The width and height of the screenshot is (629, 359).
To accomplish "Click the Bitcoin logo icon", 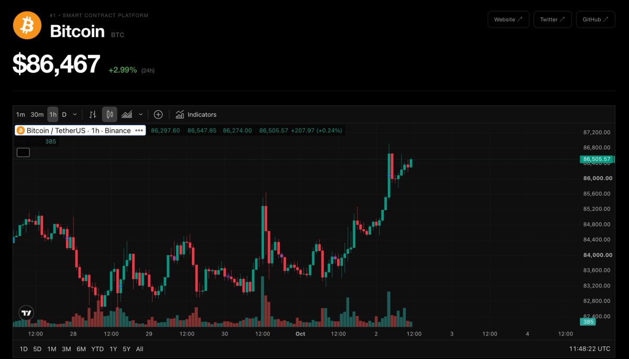I will point(27,26).
